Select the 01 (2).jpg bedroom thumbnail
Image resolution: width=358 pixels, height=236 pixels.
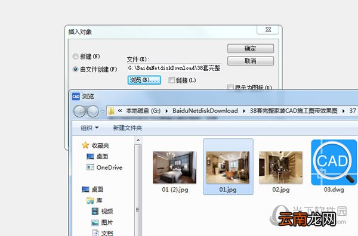[175, 167]
